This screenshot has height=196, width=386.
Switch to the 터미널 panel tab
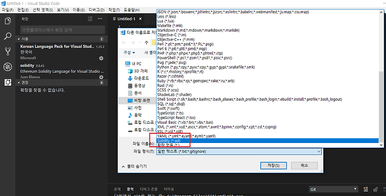pos(169,189)
